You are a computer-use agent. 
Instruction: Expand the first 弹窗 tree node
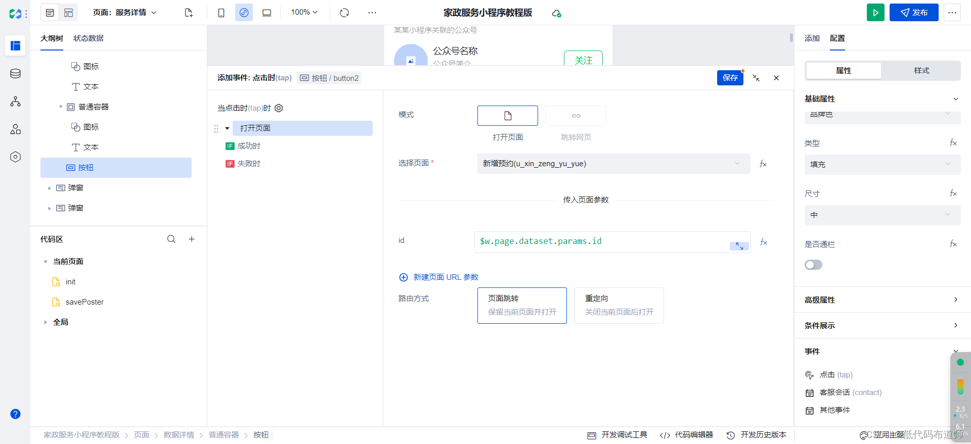[x=50, y=188]
